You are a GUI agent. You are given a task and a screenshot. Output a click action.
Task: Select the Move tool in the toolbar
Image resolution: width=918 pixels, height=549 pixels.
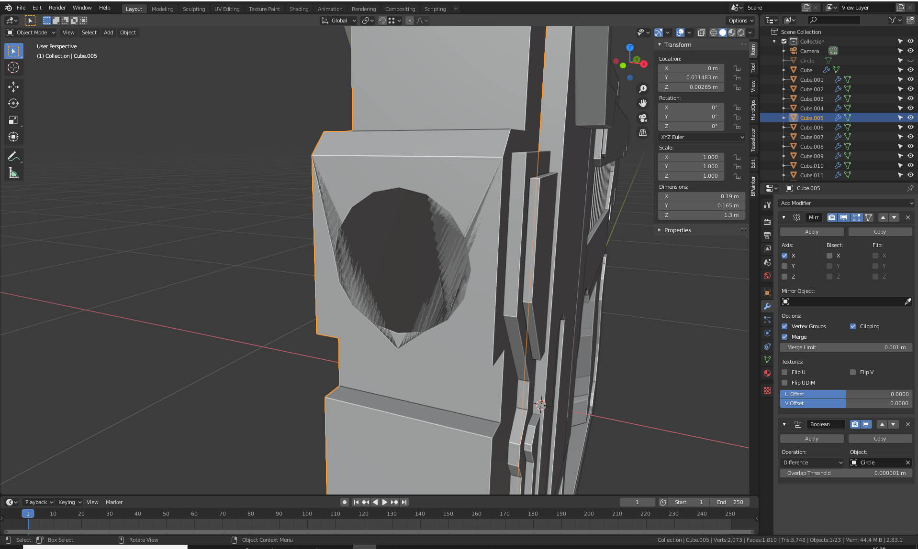13,86
